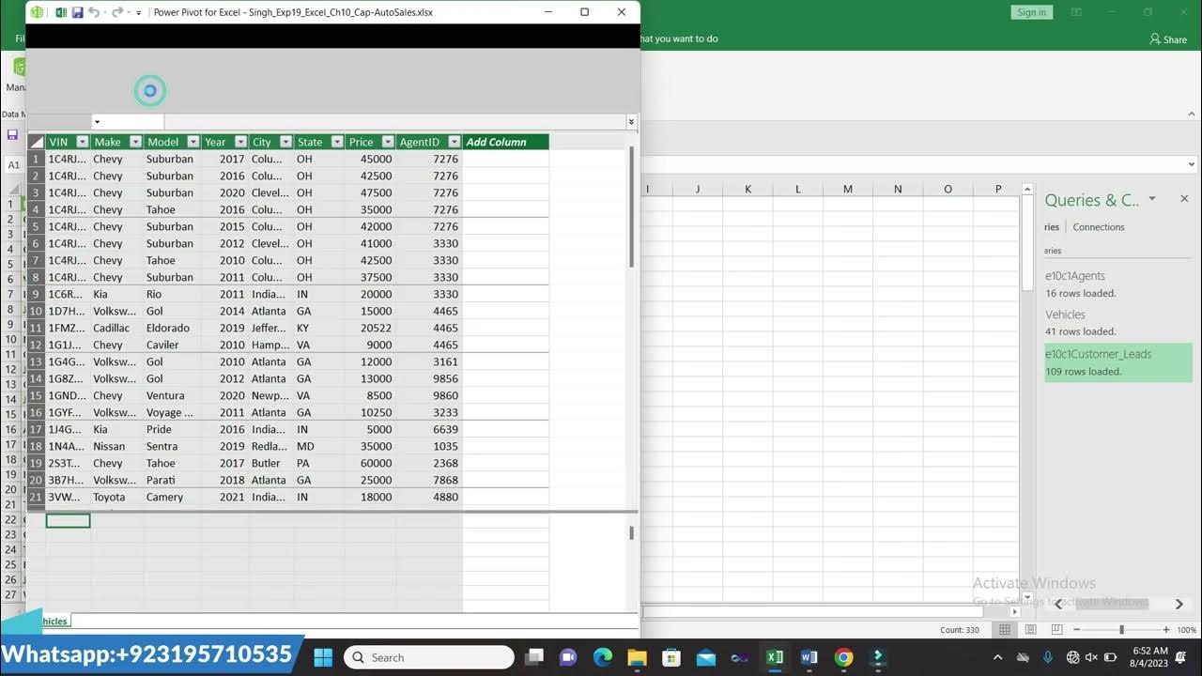Image resolution: width=1202 pixels, height=676 pixels.
Task: Click the Save icon in Power Pivot toolbar
Action: click(77, 12)
